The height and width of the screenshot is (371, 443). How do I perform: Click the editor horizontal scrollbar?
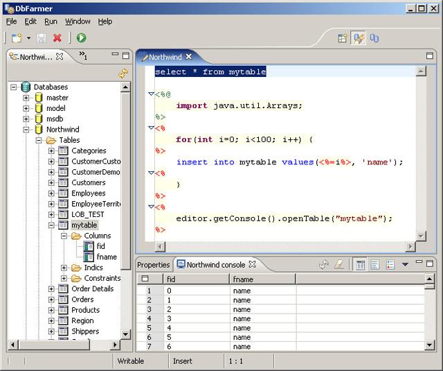coord(285,247)
